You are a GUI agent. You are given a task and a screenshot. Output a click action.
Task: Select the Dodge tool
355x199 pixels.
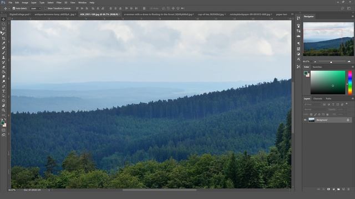(x=3, y=81)
